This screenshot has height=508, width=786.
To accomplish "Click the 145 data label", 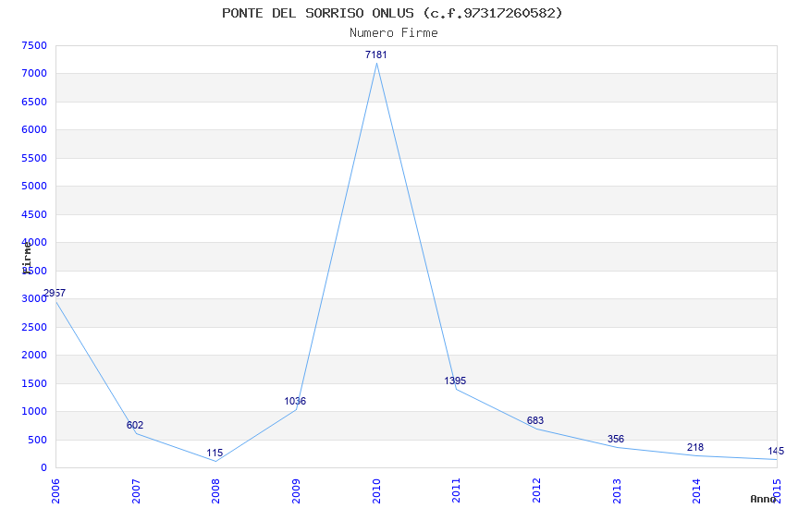I will (x=776, y=451).
